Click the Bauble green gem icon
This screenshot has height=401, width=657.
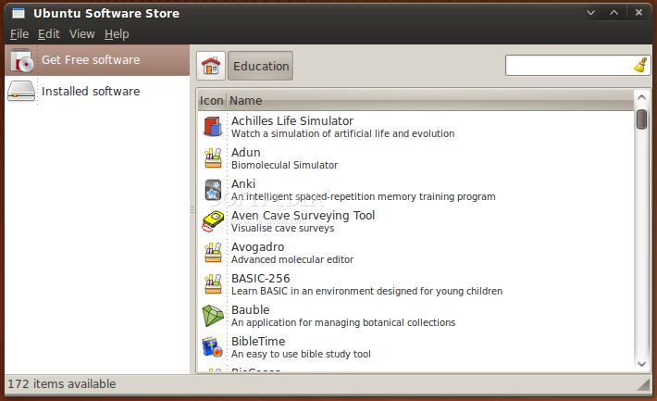[x=213, y=316]
